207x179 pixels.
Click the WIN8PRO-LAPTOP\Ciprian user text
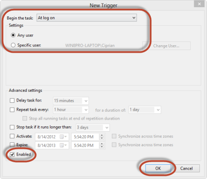(x=90, y=46)
